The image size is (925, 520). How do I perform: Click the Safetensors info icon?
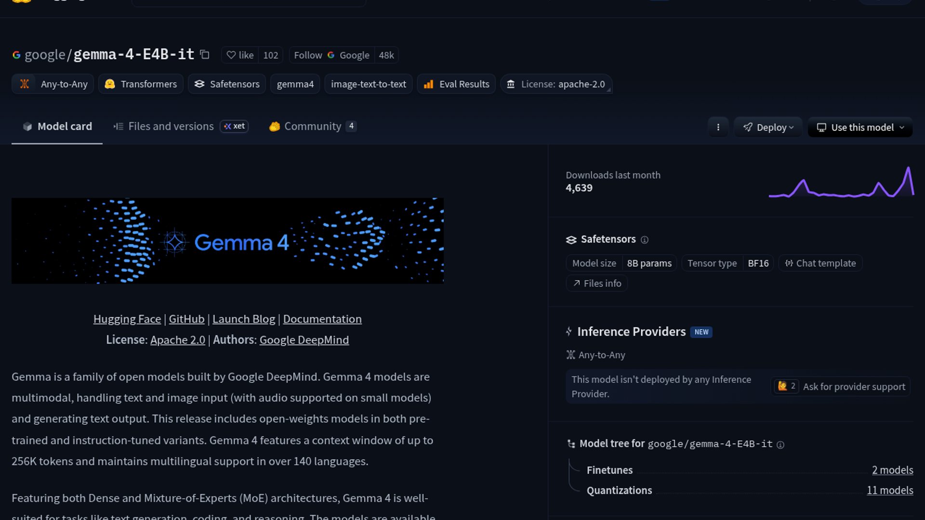point(645,240)
